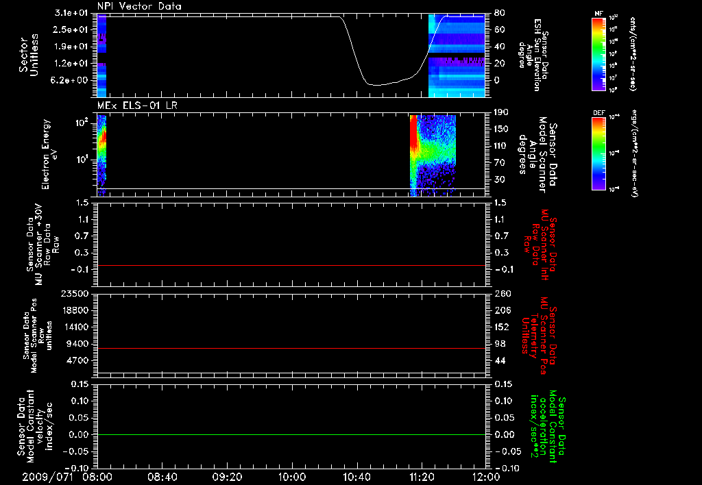Click the green zero line in velocity panel
The width and height of the screenshot is (702, 485).
pyautogui.click(x=291, y=434)
